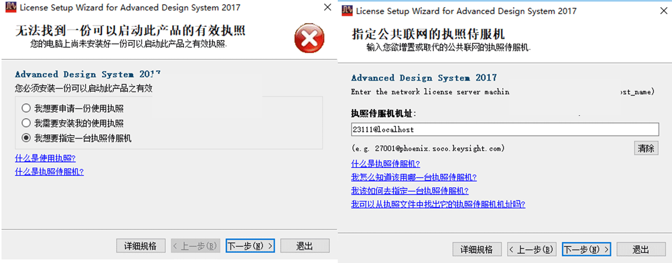Close the right License Setup Wizard window
Image resolution: width=672 pixels, height=263 pixels.
(663, 11)
